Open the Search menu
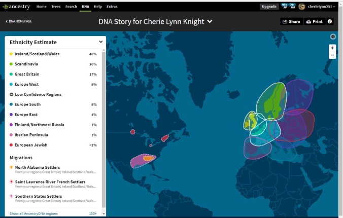This screenshot has height=218, width=343. (x=71, y=7)
